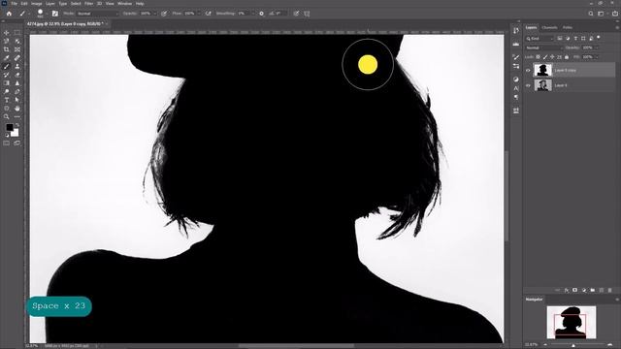Toggle Lock image pixels
Image resolution: width=621 pixels, height=349 pixels.
pyautogui.click(x=545, y=57)
